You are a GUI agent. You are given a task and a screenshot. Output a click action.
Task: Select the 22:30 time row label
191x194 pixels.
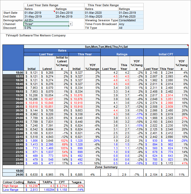tap(13, 141)
